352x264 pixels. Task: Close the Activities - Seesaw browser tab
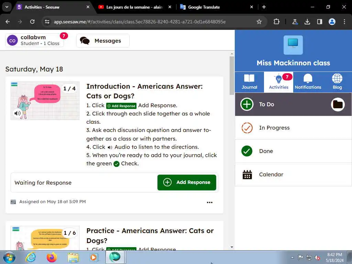(88, 7)
